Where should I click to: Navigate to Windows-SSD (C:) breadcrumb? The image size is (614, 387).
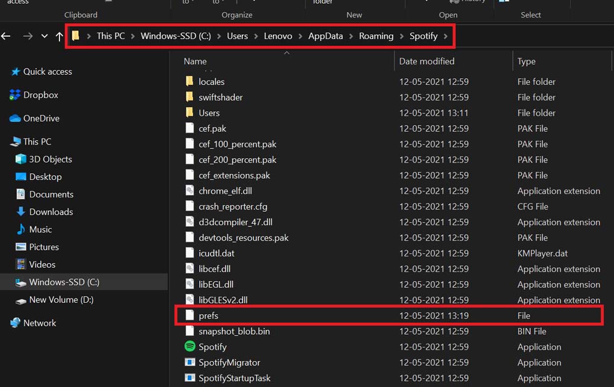click(x=176, y=36)
